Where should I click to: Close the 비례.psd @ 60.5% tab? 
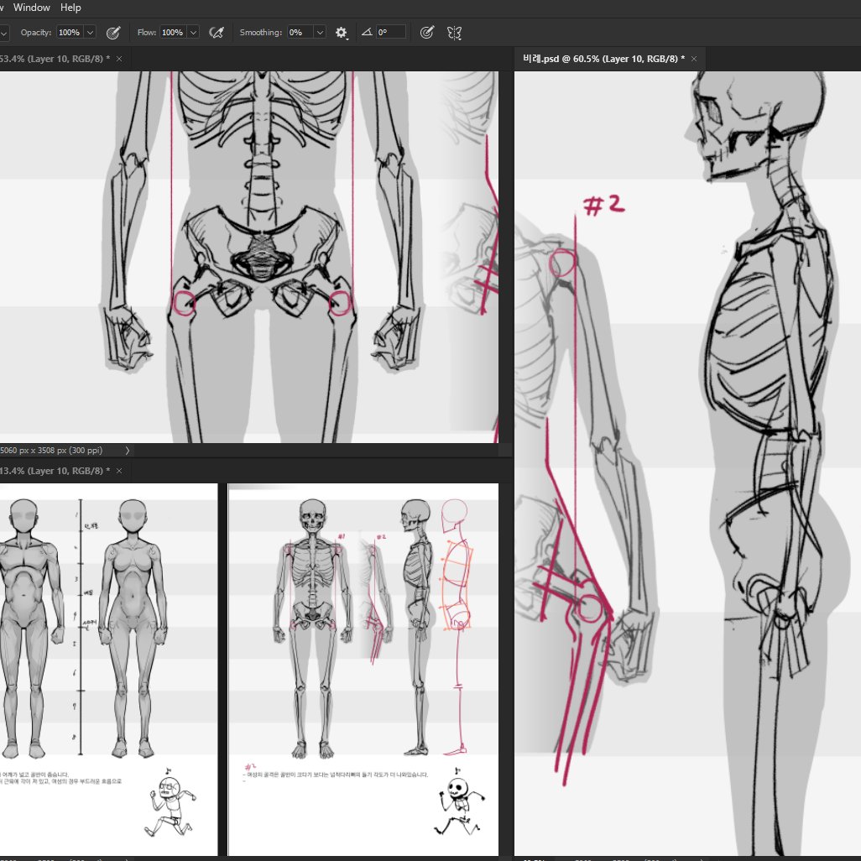point(694,59)
